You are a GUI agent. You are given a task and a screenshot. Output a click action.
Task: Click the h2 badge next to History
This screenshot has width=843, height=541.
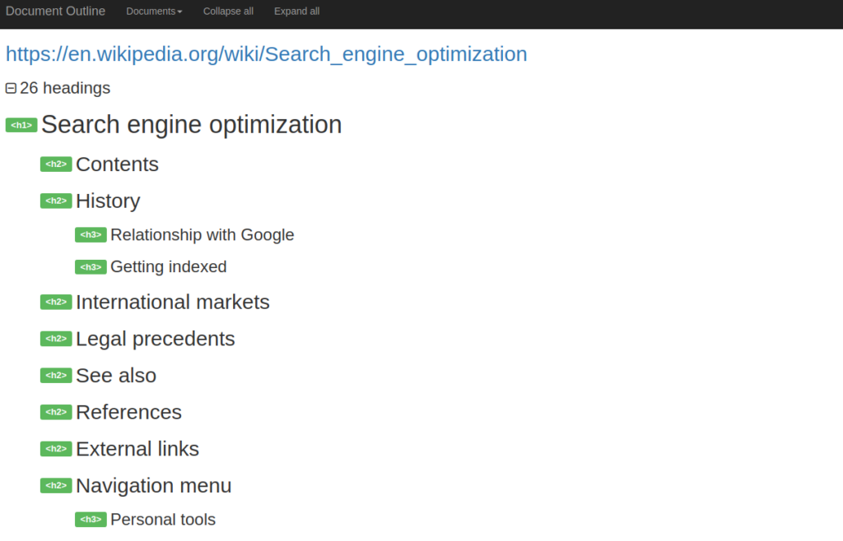[56, 201]
